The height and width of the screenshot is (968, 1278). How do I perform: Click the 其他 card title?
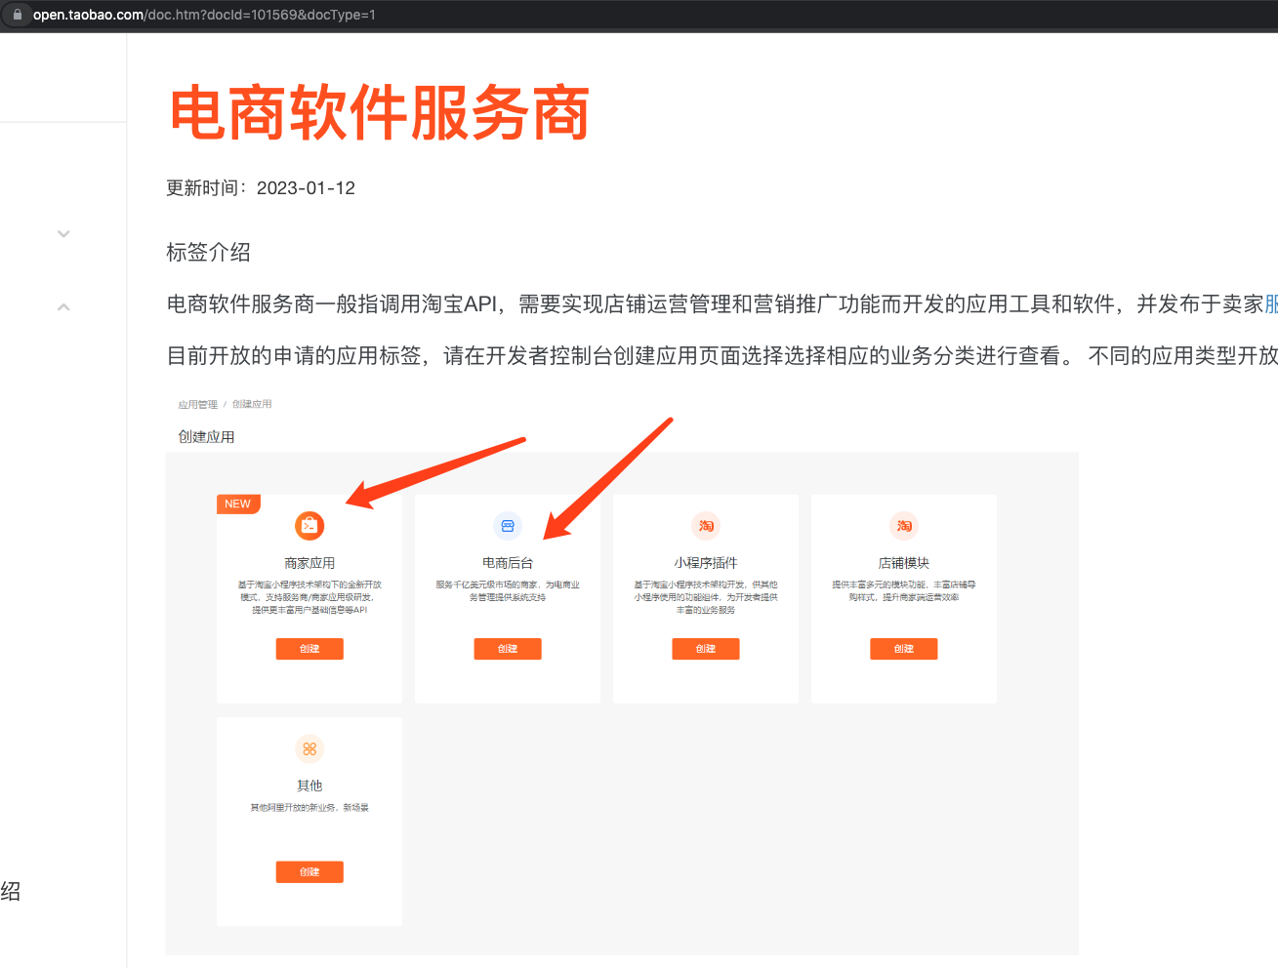click(309, 786)
